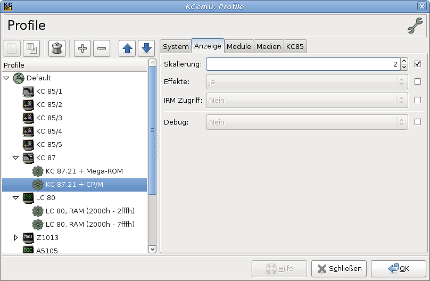Screen dimensions: 430x281
Task: Click the scrollbar up arrow
Action: coord(152,62)
